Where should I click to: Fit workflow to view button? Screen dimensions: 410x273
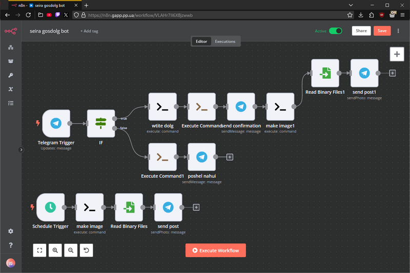coord(39,250)
